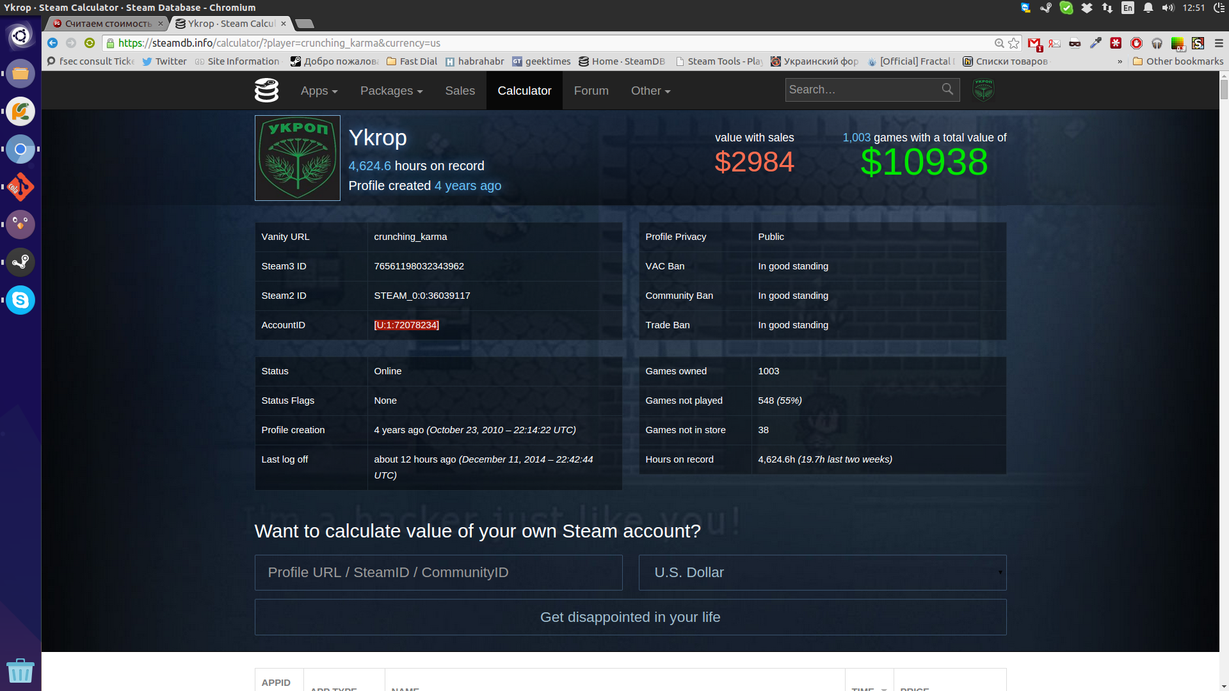Image resolution: width=1229 pixels, height=691 pixels.
Task: Click the headphones extension icon
Action: (x=1157, y=44)
